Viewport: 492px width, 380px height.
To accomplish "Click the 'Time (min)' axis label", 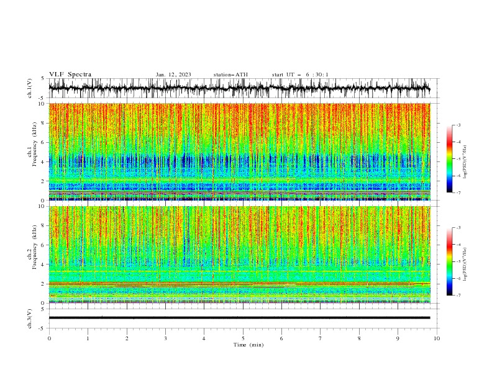I will point(248,345).
